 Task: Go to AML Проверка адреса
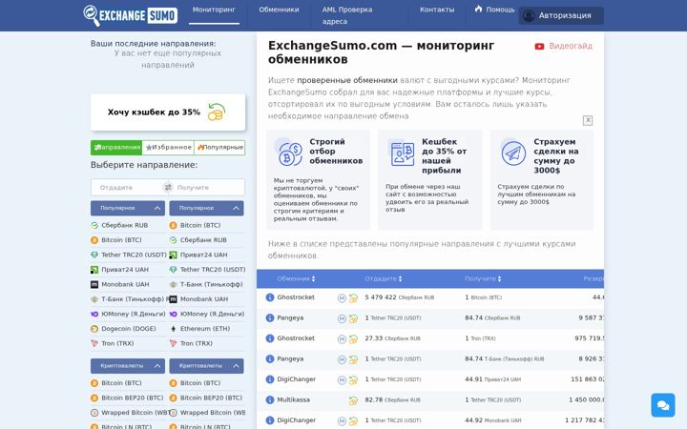[x=347, y=15]
